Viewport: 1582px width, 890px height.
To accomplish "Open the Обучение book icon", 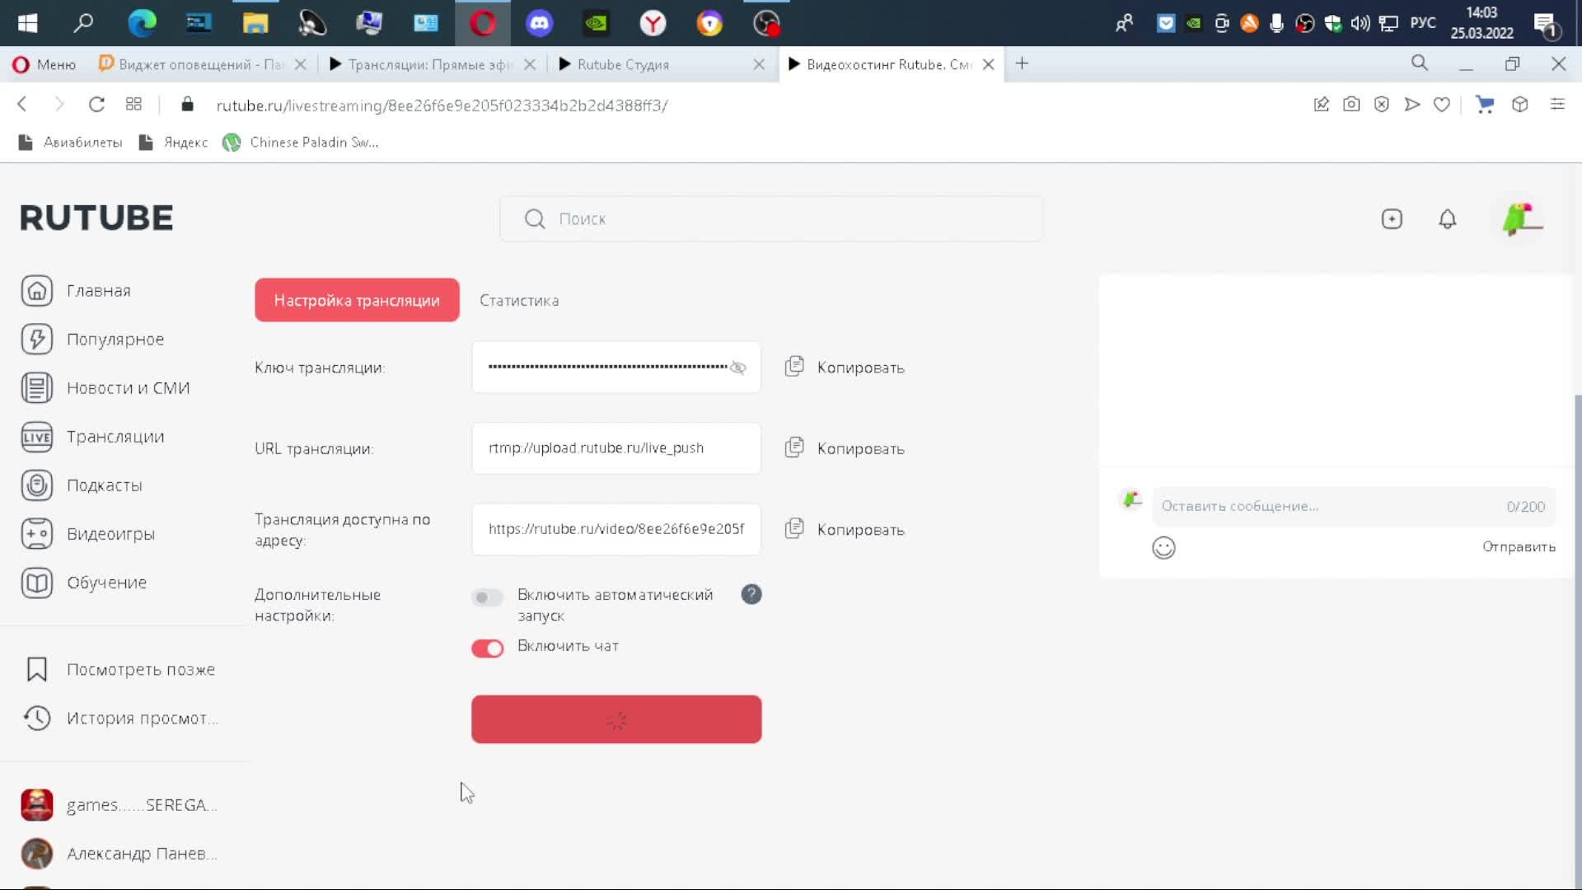I will click(x=37, y=583).
